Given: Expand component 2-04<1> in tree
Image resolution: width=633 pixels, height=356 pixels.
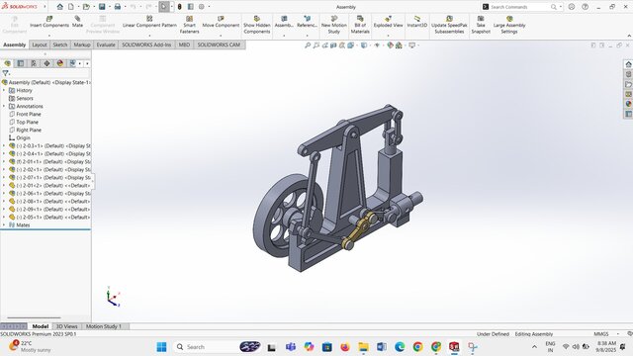Looking at the screenshot, I should pyautogui.click(x=4, y=154).
